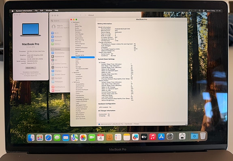Open Launchpad from the Dock
The image size is (233, 161).
click(x=40, y=138)
